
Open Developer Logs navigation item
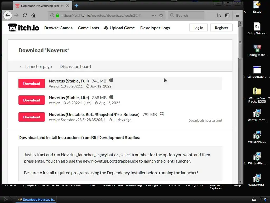tap(155, 28)
